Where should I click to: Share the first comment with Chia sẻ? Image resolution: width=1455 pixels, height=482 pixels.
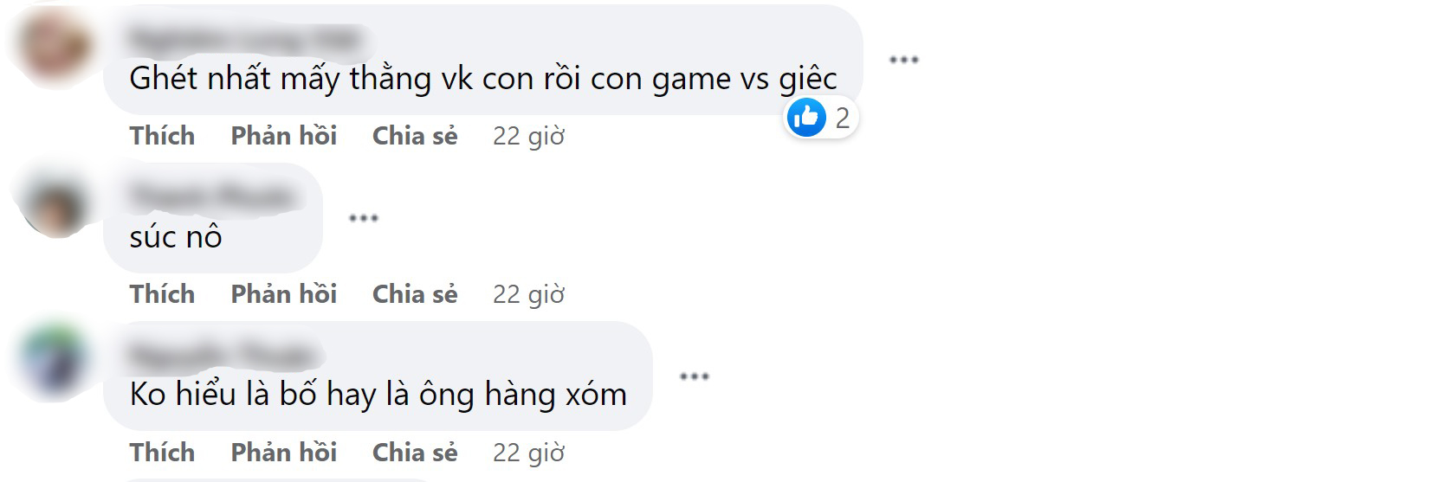(x=415, y=136)
